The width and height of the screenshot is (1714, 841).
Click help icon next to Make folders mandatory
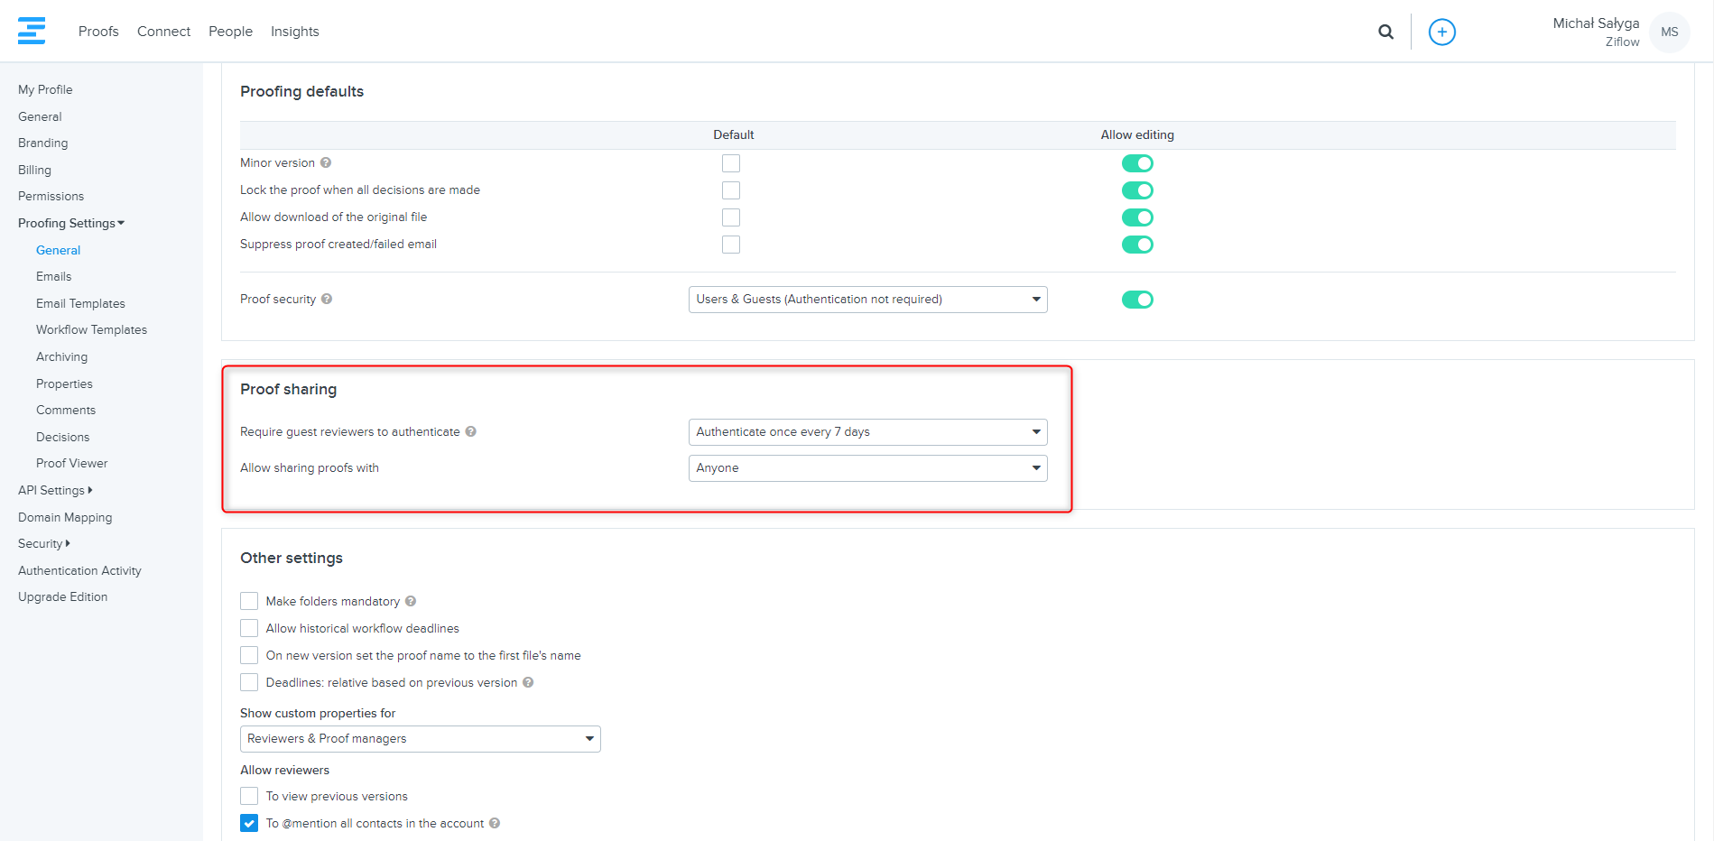(x=411, y=602)
